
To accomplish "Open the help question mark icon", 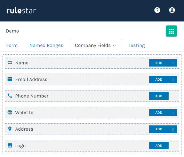I will [157, 10].
